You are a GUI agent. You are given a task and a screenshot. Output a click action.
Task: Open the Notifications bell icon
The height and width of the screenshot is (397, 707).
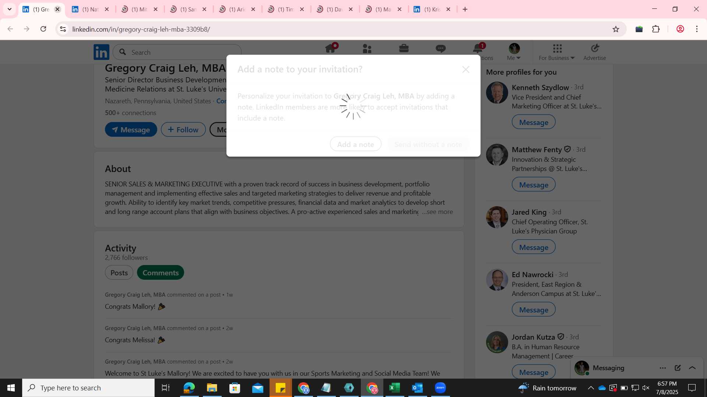(478, 49)
